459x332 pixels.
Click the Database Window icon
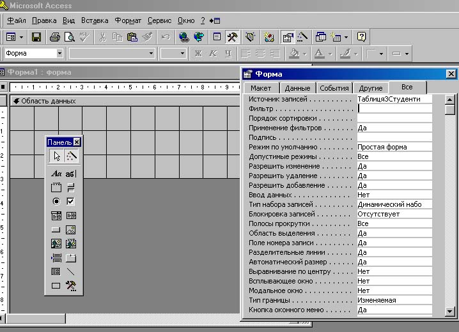tap(321, 37)
